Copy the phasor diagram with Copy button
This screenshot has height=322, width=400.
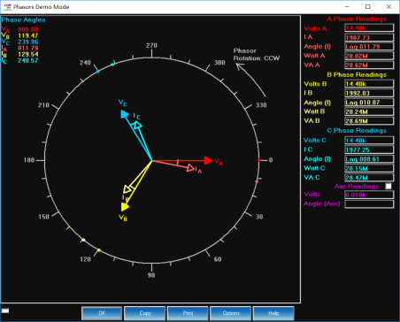point(145,313)
